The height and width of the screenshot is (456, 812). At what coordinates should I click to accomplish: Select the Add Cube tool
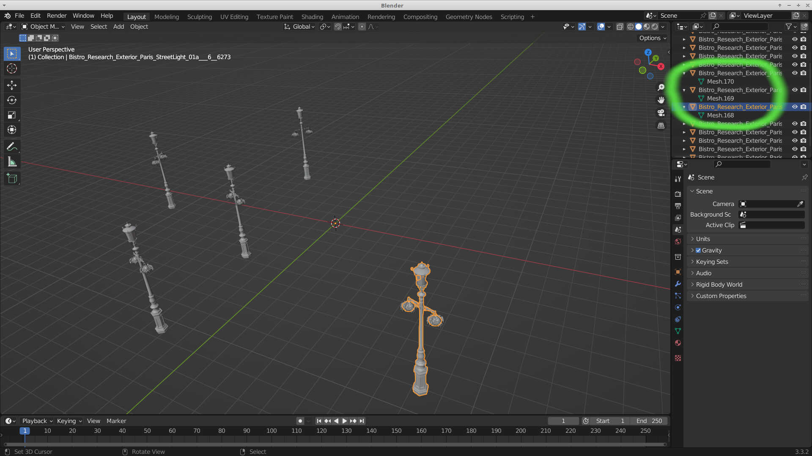[x=12, y=178]
